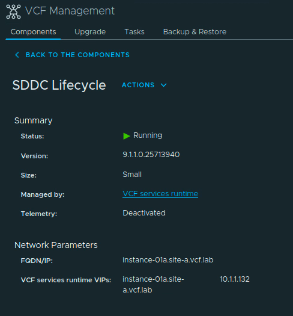Click the Managed by: label
Screen dimensions: 293x316
43,194
